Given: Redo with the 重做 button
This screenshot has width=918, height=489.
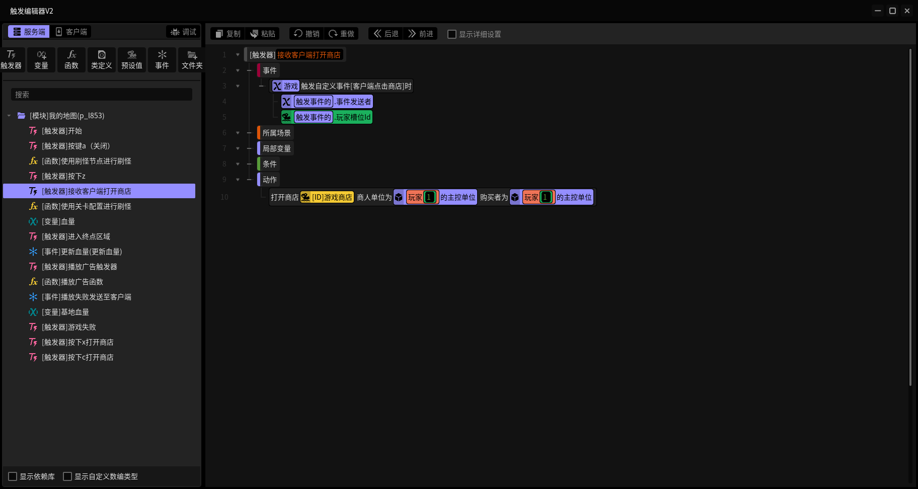Looking at the screenshot, I should click(342, 34).
